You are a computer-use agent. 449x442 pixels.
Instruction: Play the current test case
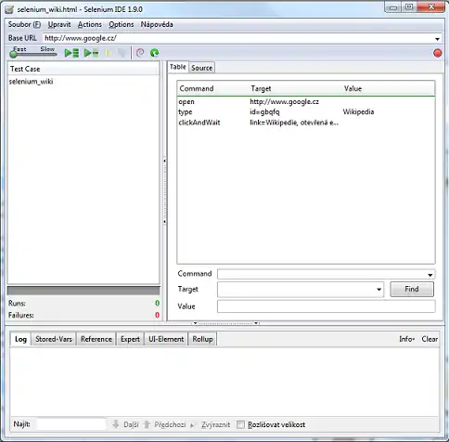click(x=91, y=53)
